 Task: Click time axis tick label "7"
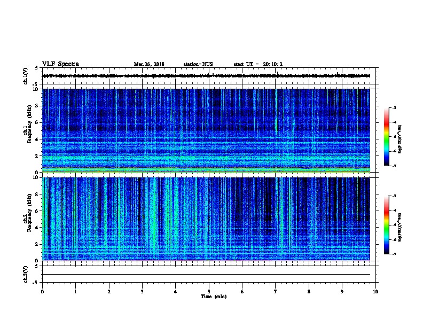pos(276,291)
